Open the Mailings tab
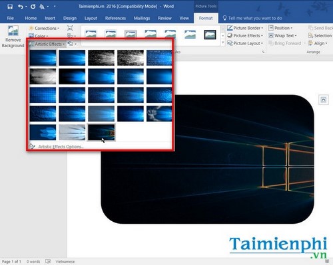Viewport: 333px width, 265px height. click(142, 18)
